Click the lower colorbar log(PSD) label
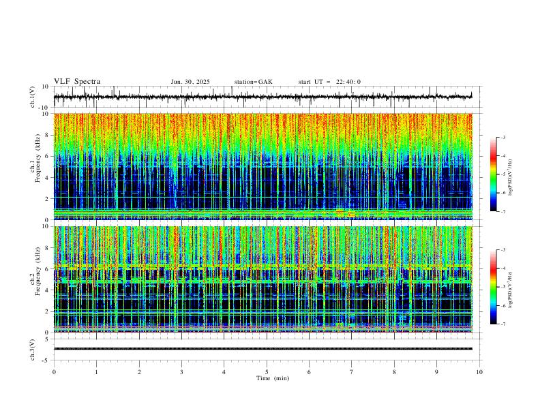 [x=510, y=290]
